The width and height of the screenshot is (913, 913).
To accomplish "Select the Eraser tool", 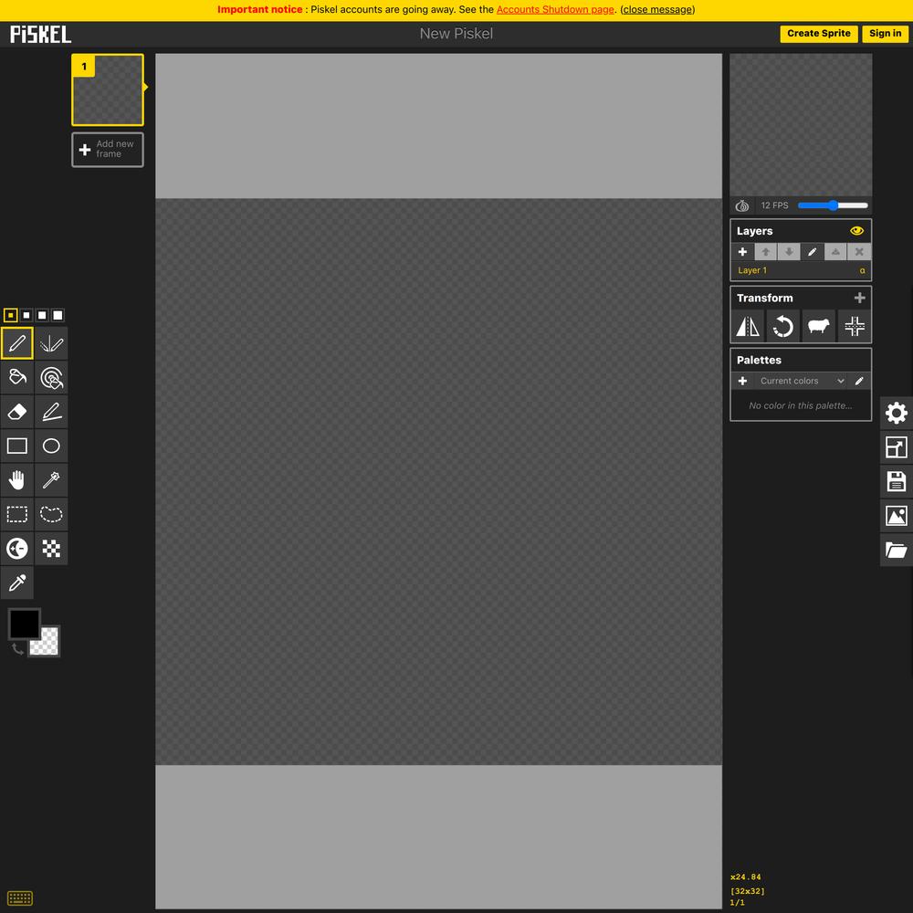I will [16, 412].
